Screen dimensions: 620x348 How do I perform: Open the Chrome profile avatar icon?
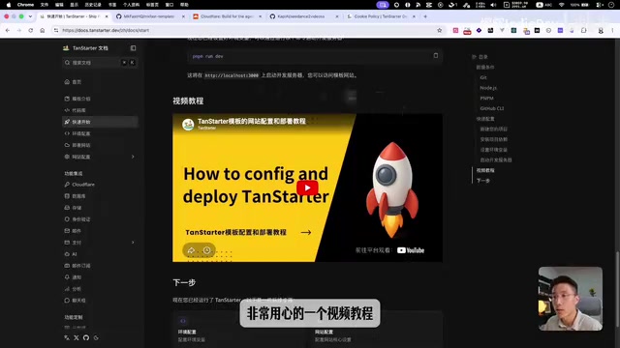point(601,30)
